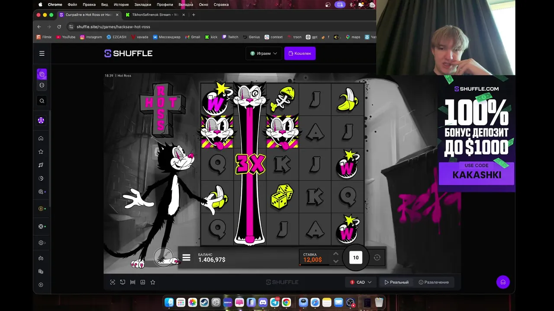Spin using the round 10 button
The image size is (554, 311).
356,257
